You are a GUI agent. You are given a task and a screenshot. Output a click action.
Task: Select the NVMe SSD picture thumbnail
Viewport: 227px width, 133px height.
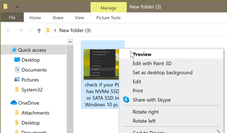coord(101,64)
